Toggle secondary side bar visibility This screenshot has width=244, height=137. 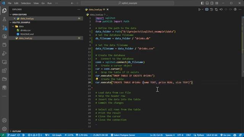212,3
